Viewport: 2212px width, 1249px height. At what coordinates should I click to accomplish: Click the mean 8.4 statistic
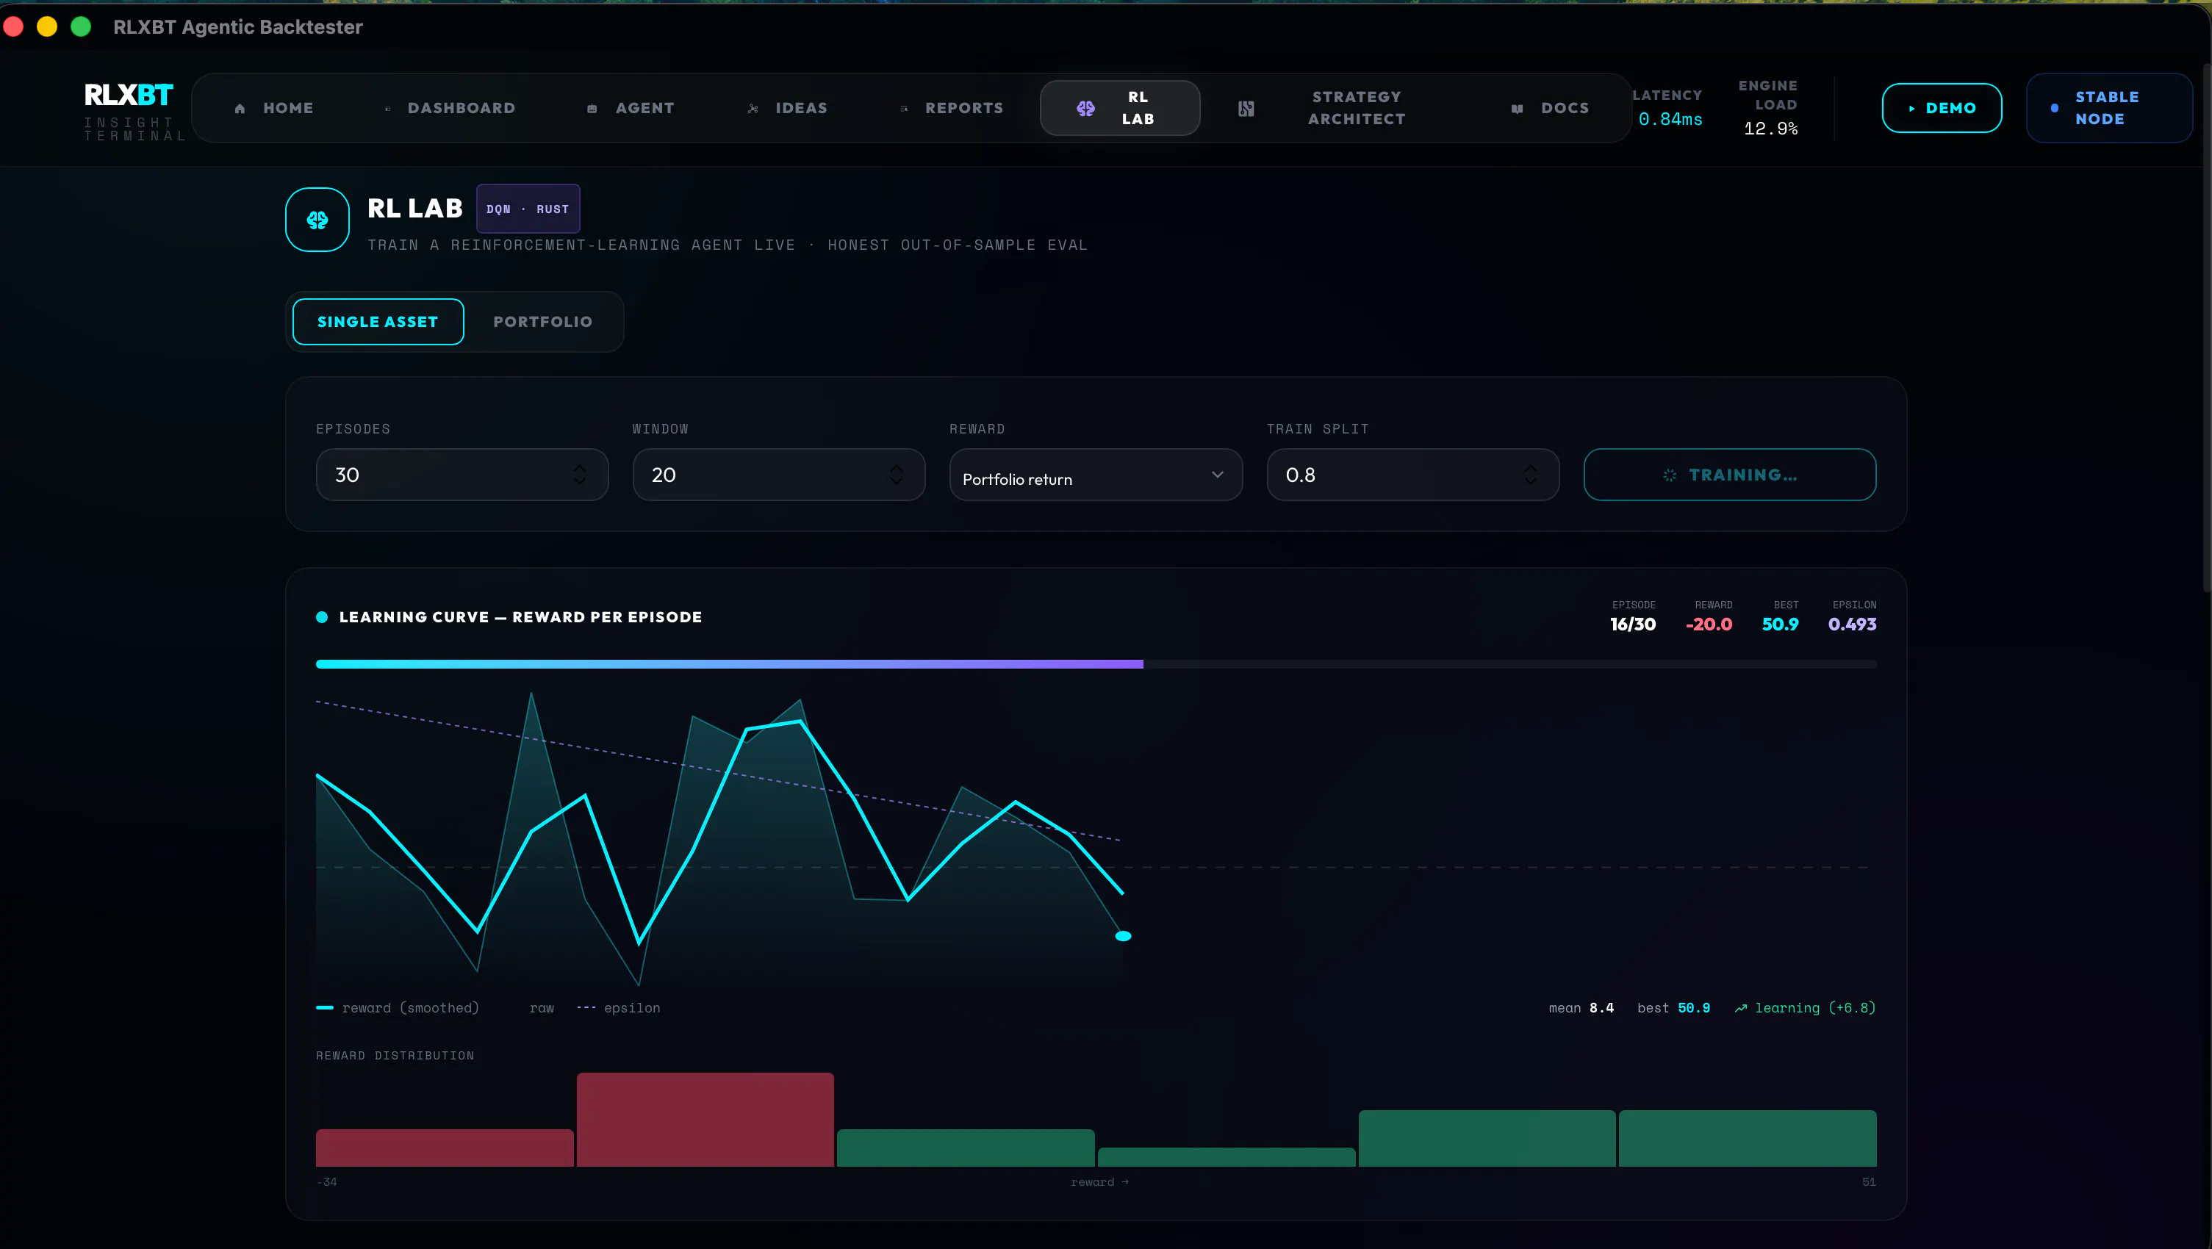[x=1581, y=1008]
